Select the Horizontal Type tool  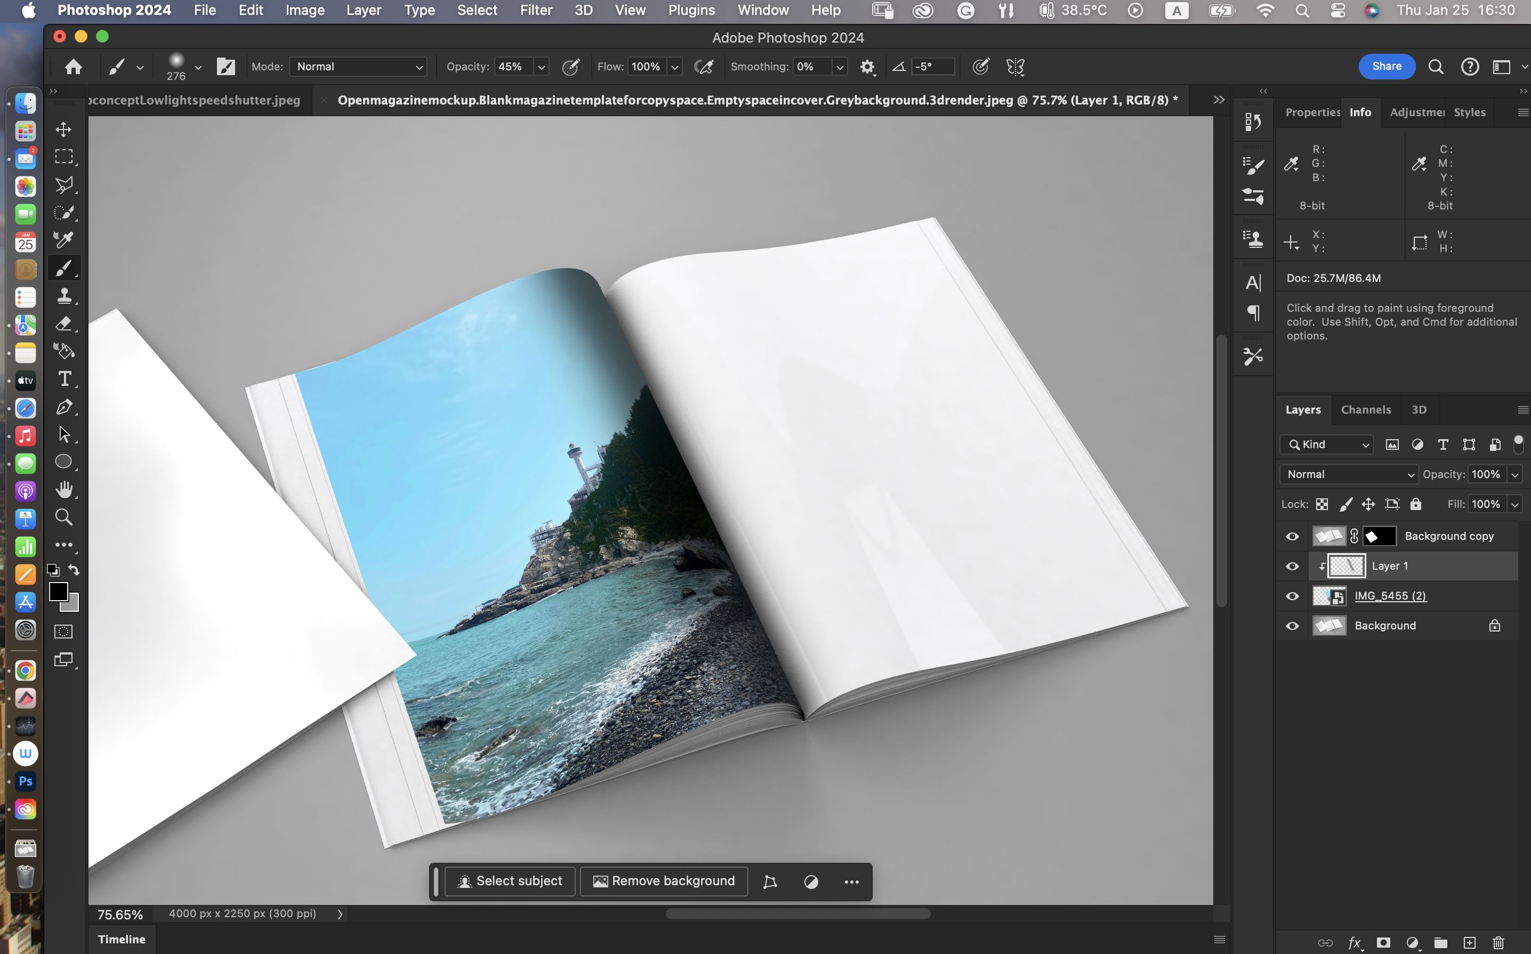(x=64, y=378)
